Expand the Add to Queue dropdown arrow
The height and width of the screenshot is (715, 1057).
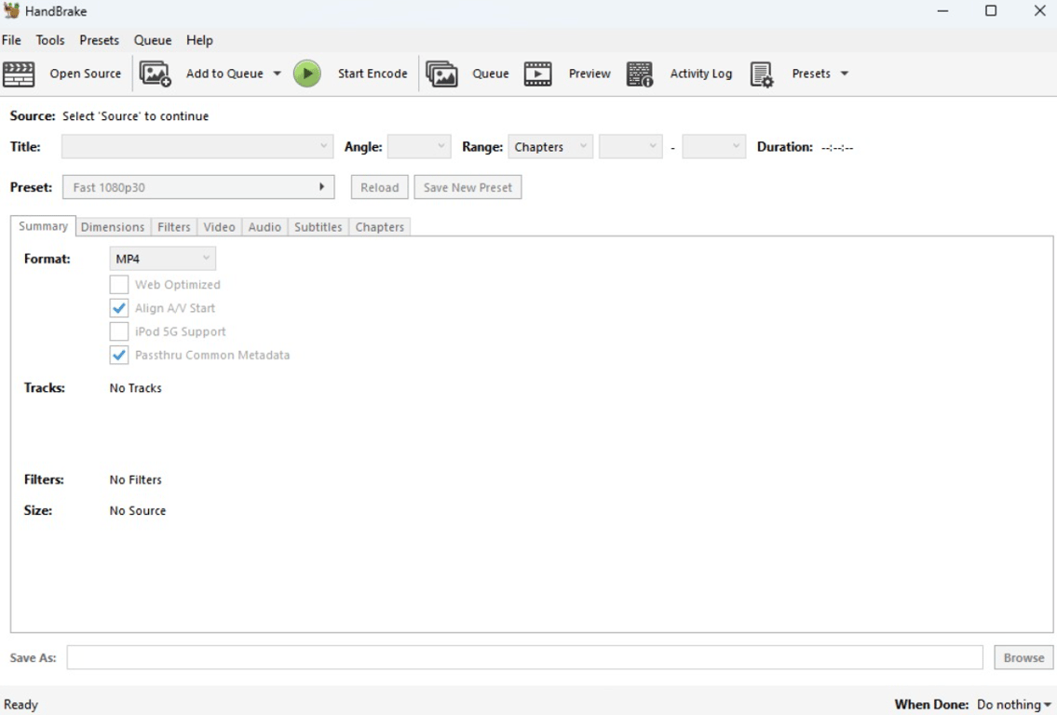point(278,74)
